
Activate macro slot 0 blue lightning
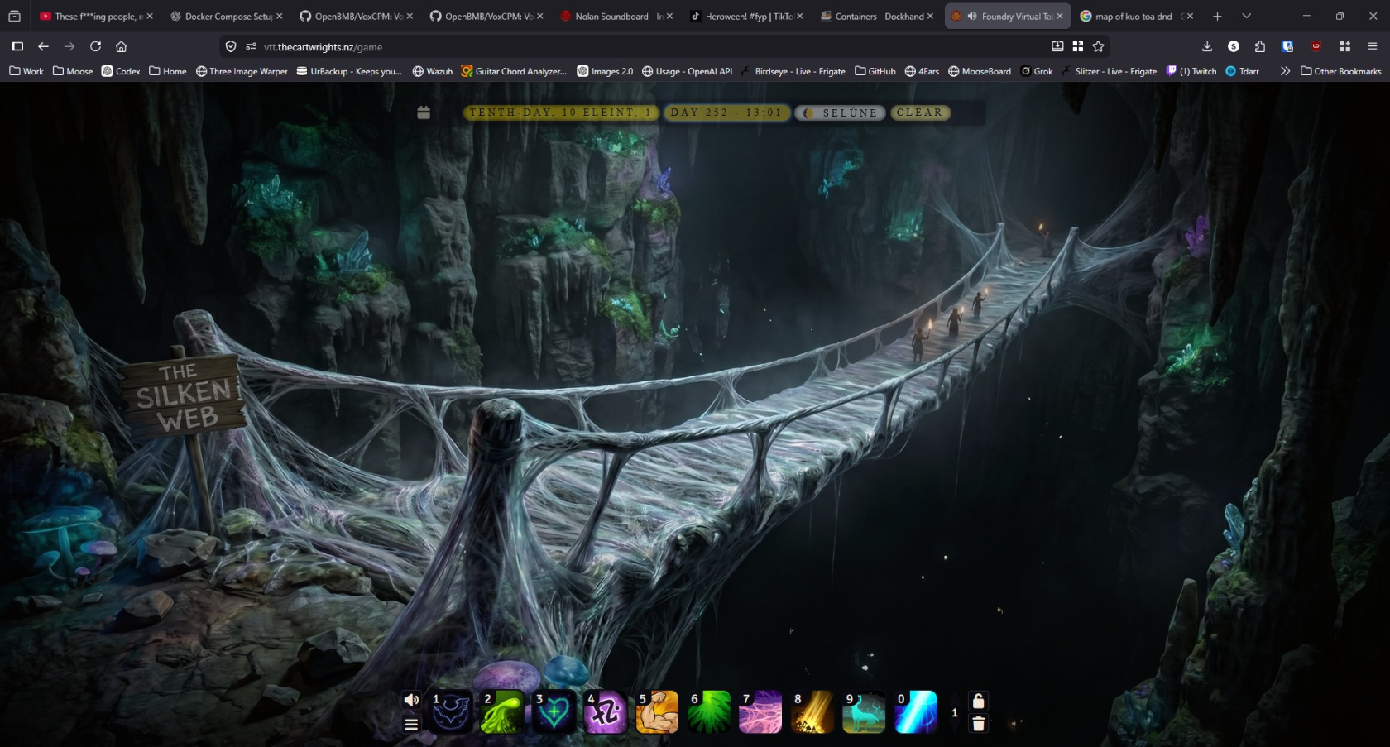click(x=916, y=712)
